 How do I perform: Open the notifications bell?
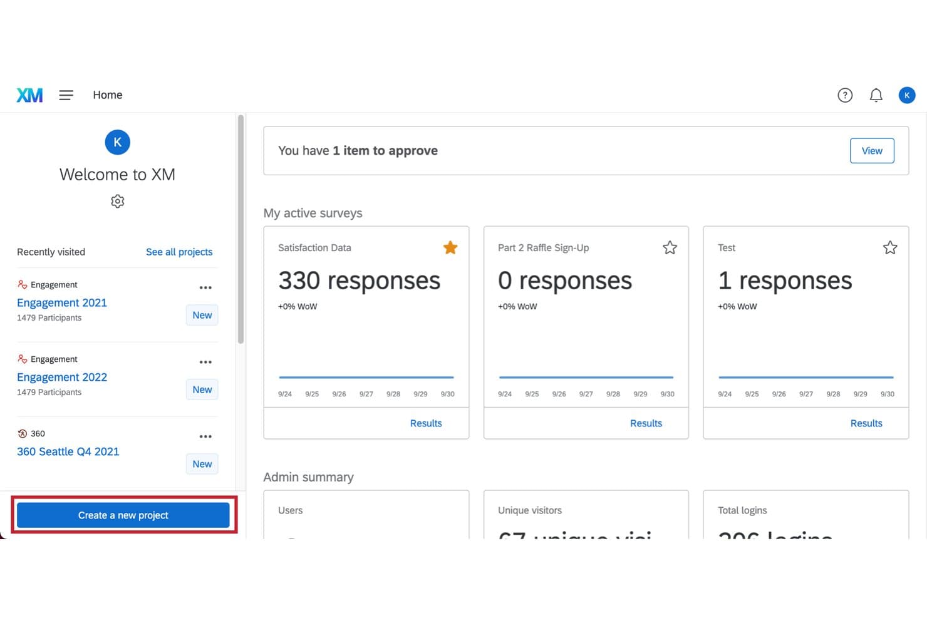pos(876,95)
